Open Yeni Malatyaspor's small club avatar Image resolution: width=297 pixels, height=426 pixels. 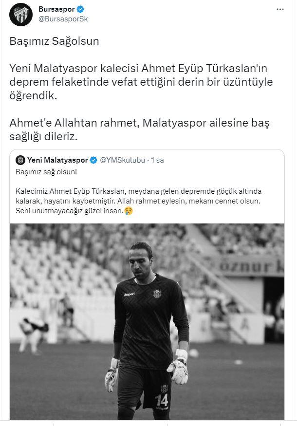click(x=20, y=160)
